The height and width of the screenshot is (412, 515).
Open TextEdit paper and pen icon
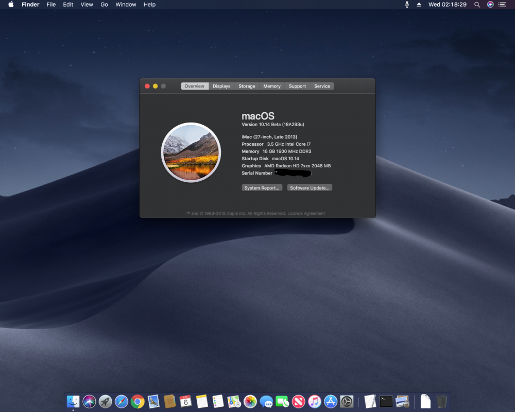[x=370, y=402]
